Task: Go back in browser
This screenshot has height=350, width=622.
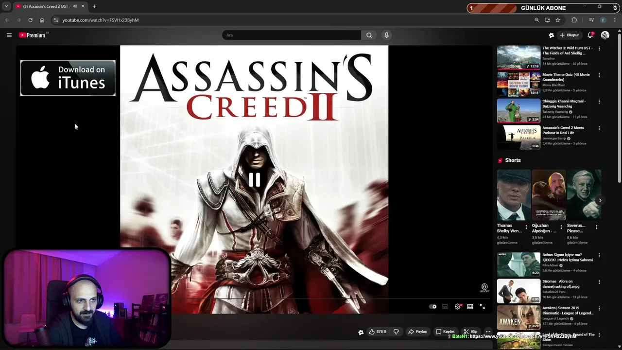Action: coord(7,20)
